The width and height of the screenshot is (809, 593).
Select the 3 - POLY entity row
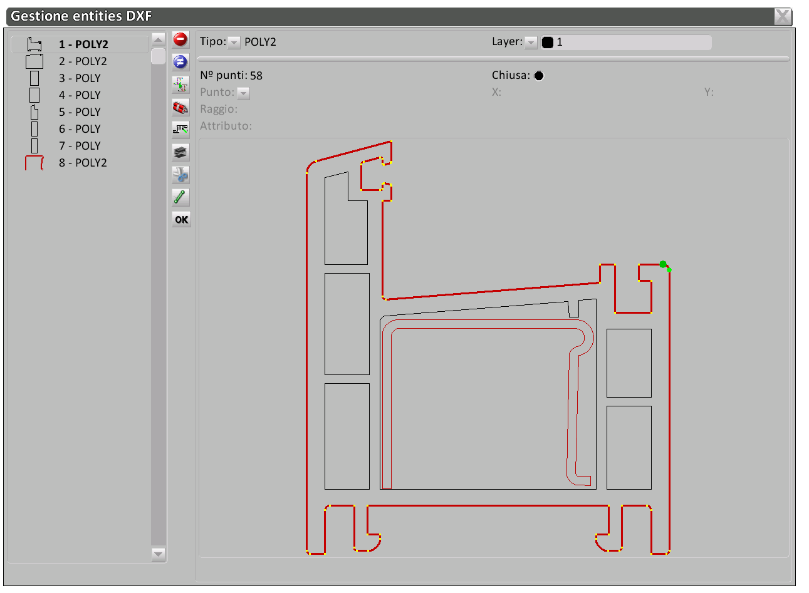80,78
